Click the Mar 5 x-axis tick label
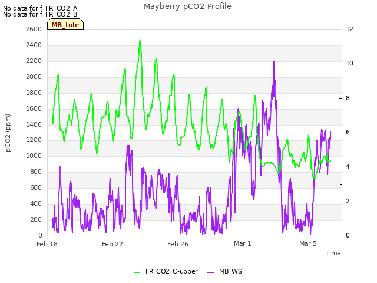 308,243
